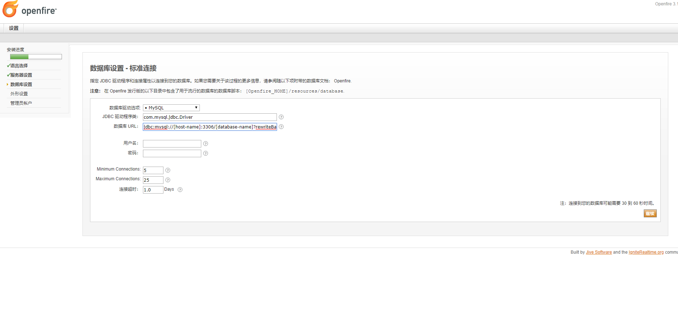Image resolution: width=678 pixels, height=326 pixels.
Task: Click 外形设置 in the left sidebar
Action: (x=19, y=93)
